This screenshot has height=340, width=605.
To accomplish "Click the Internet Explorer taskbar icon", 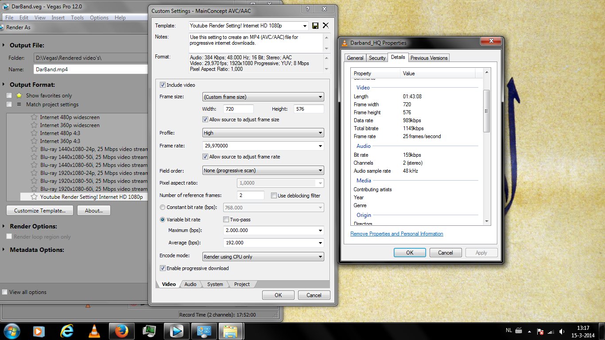I will point(67,331).
